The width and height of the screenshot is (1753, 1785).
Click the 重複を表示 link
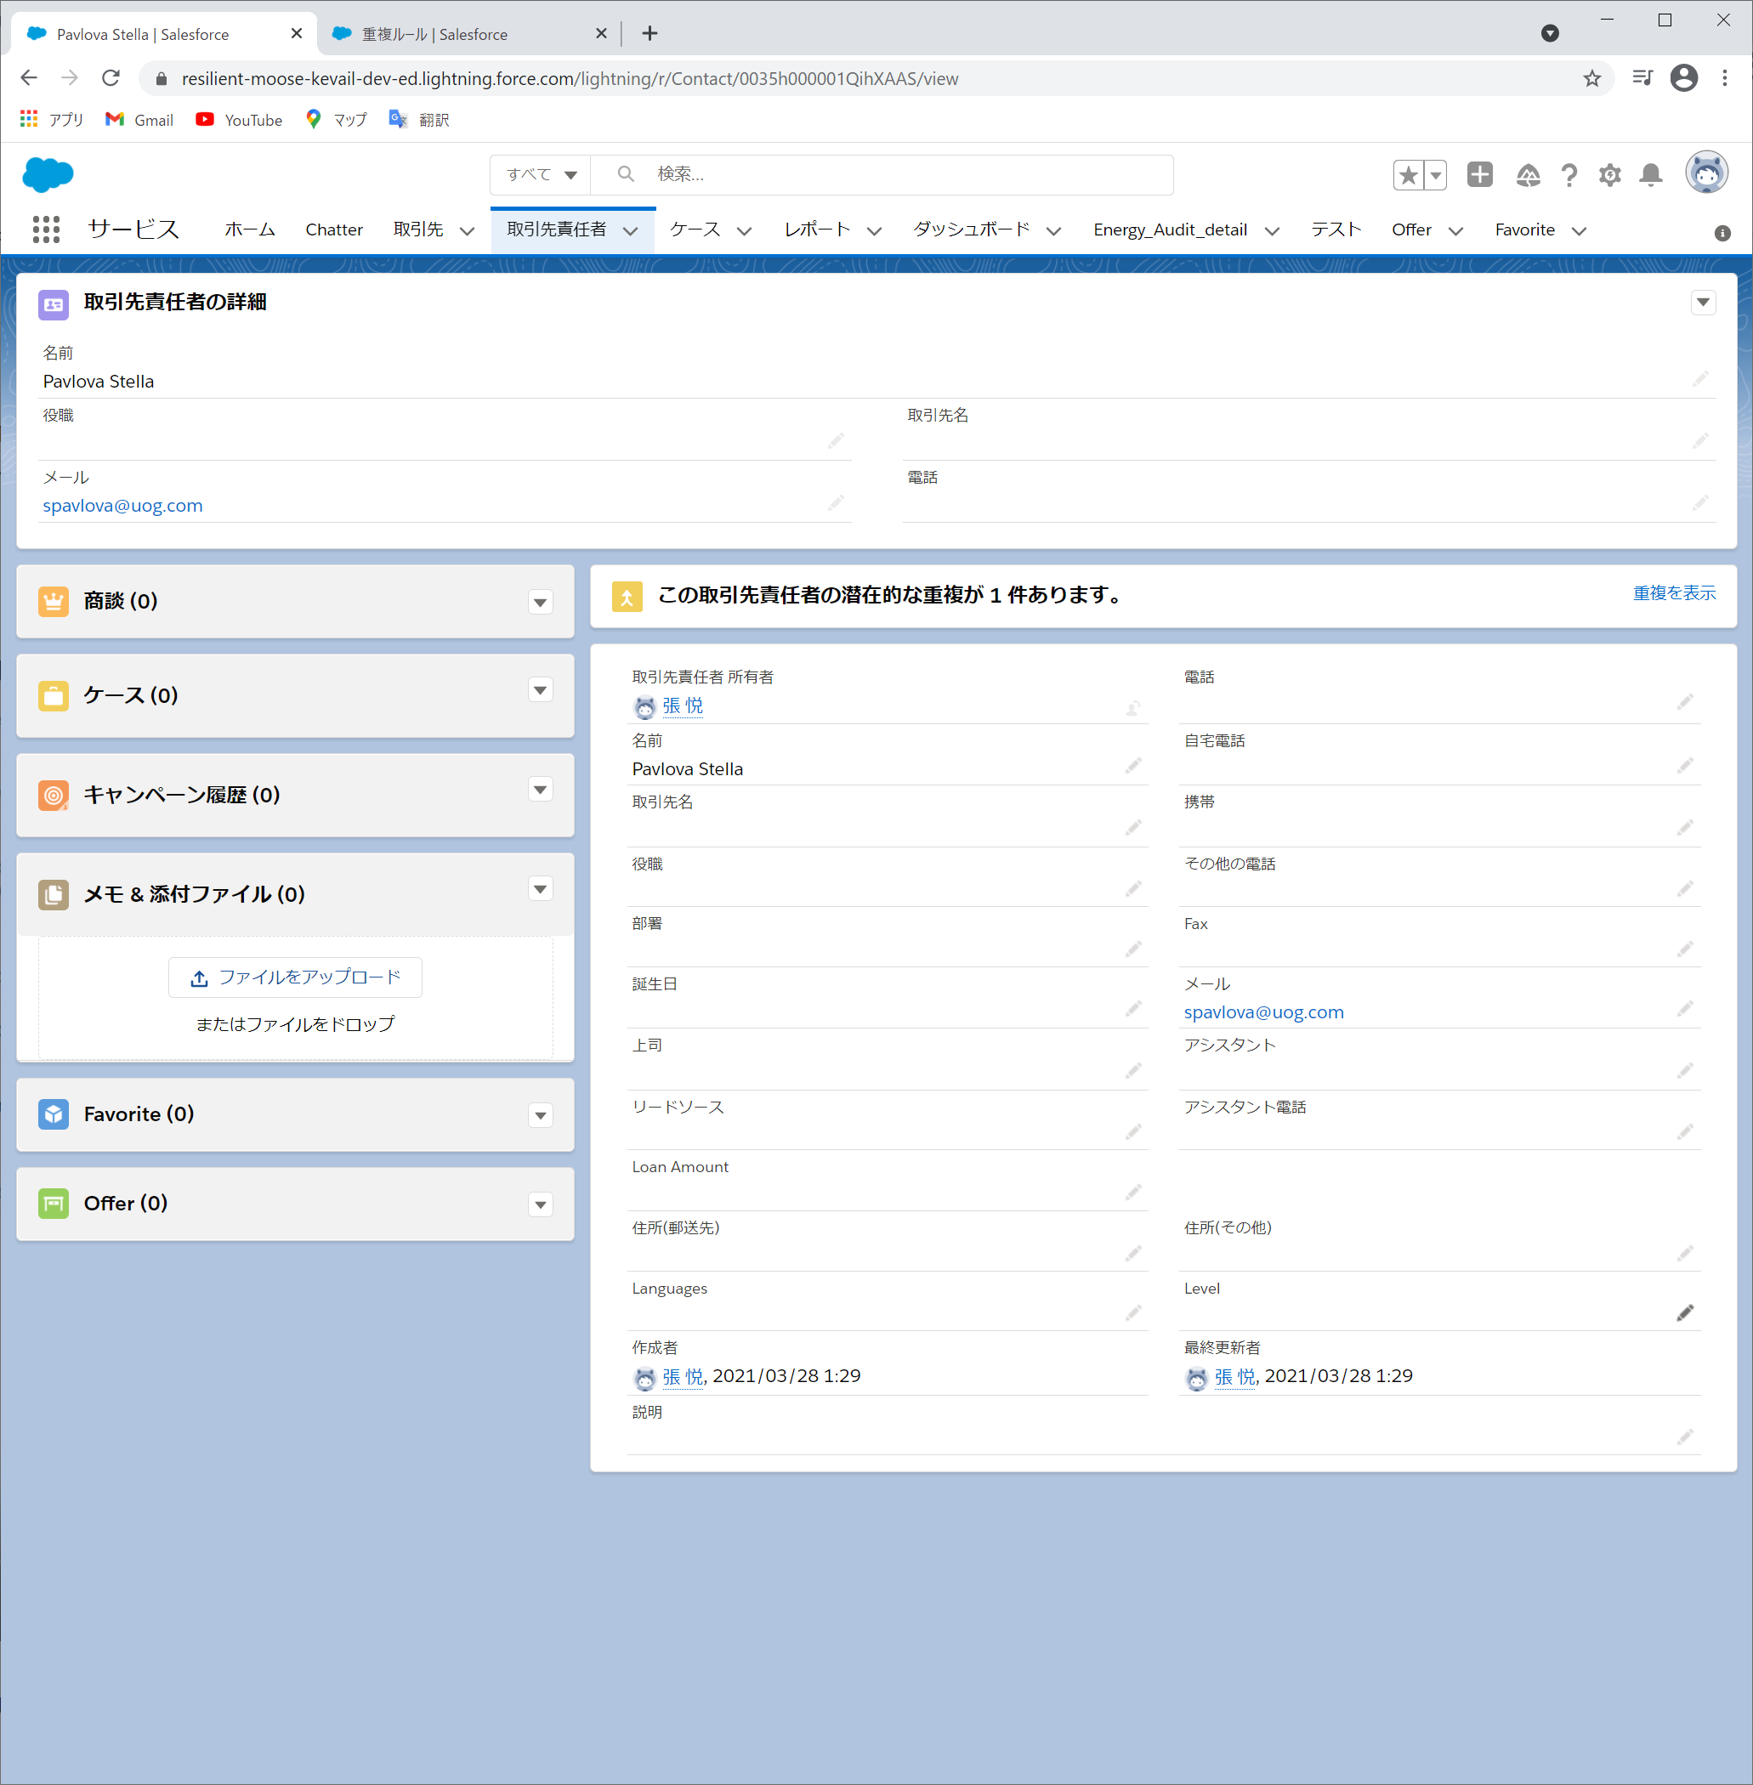[x=1673, y=592]
